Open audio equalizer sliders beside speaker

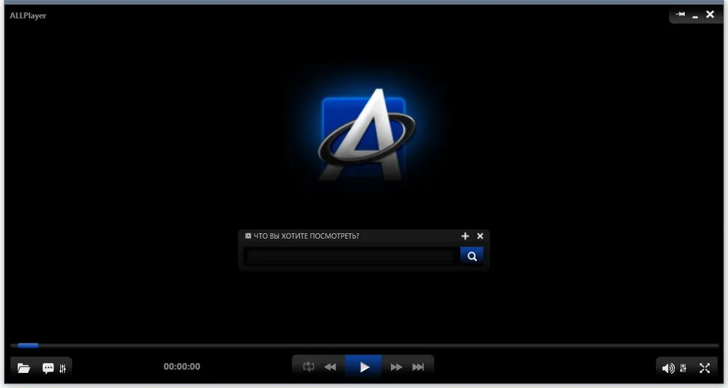click(x=683, y=368)
